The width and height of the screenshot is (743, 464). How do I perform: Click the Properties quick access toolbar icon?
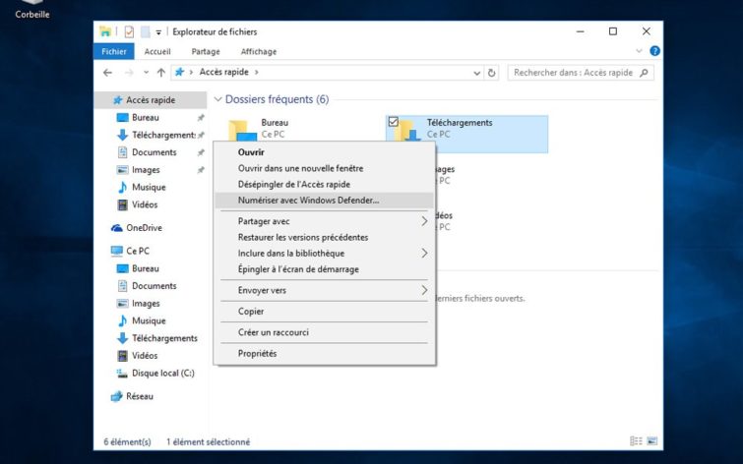click(129, 31)
